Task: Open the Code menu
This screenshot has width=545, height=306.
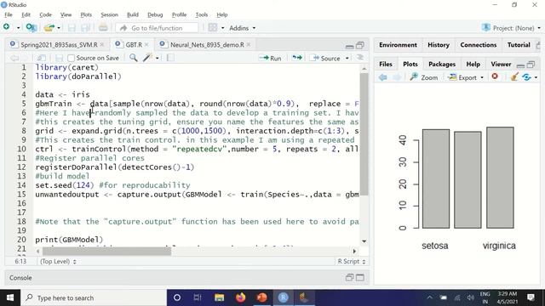Action: [x=45, y=14]
